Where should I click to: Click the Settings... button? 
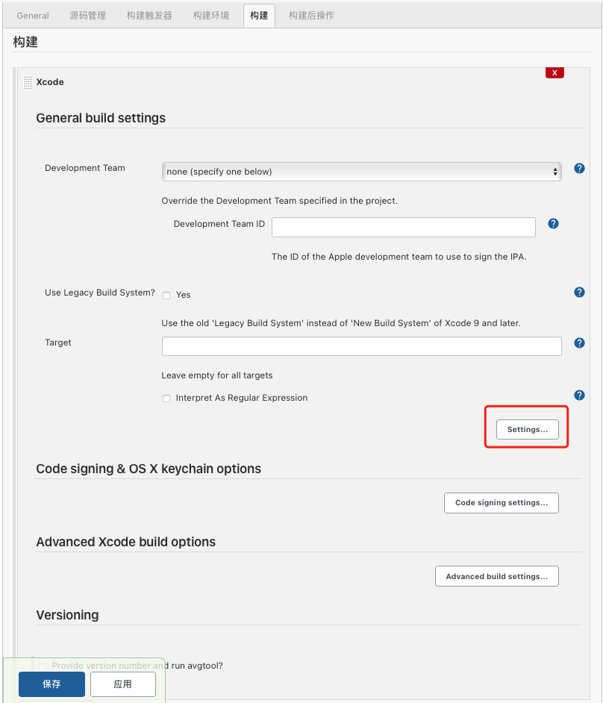point(527,430)
